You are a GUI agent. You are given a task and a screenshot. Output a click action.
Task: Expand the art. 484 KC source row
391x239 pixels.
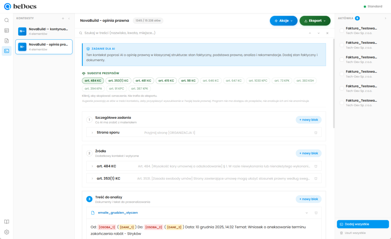(x=92, y=166)
